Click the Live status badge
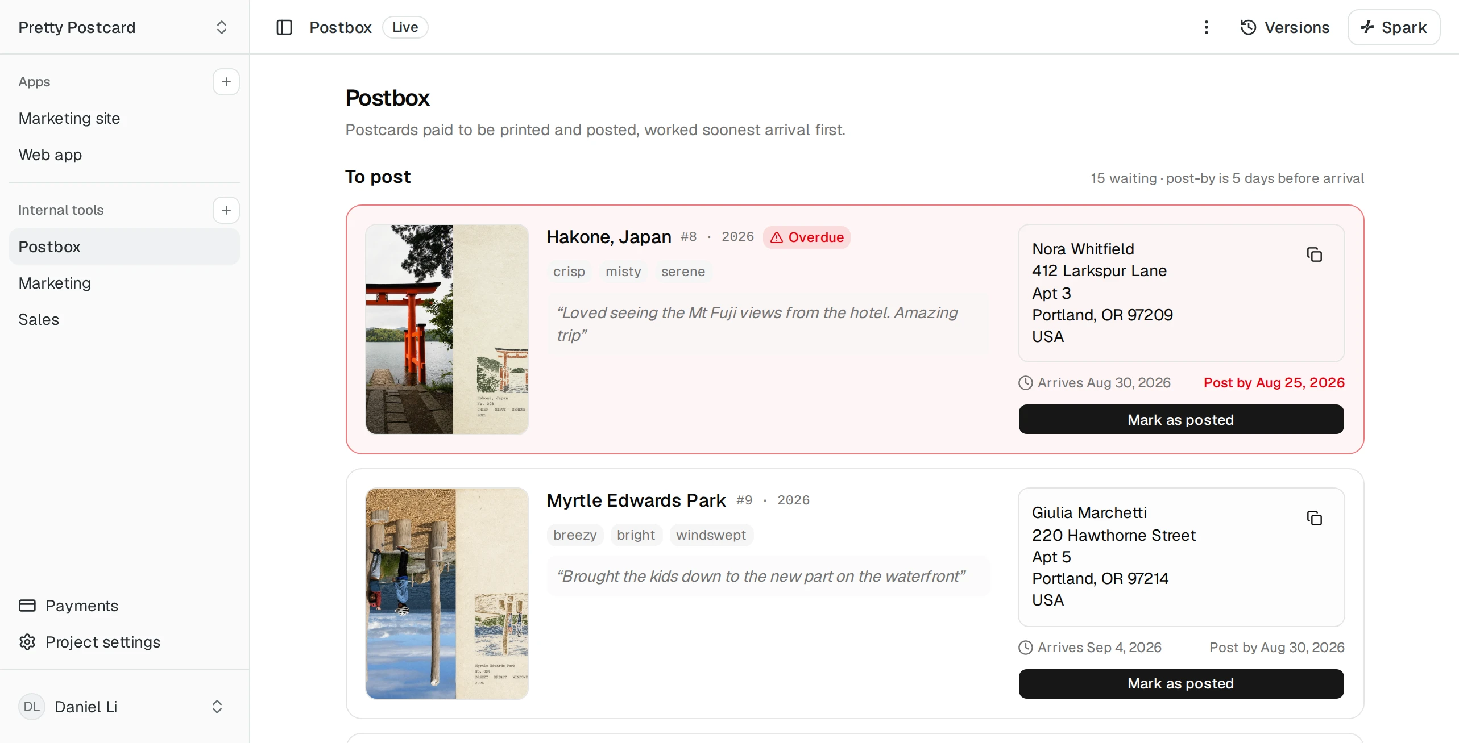Image resolution: width=1459 pixels, height=743 pixels. (405, 27)
